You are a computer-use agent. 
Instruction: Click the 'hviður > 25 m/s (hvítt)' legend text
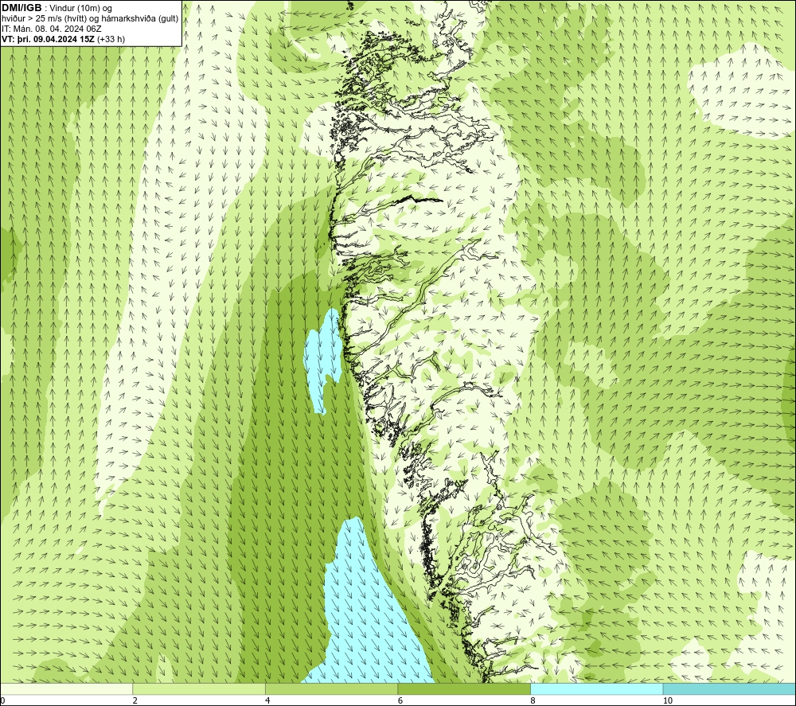[x=43, y=19]
